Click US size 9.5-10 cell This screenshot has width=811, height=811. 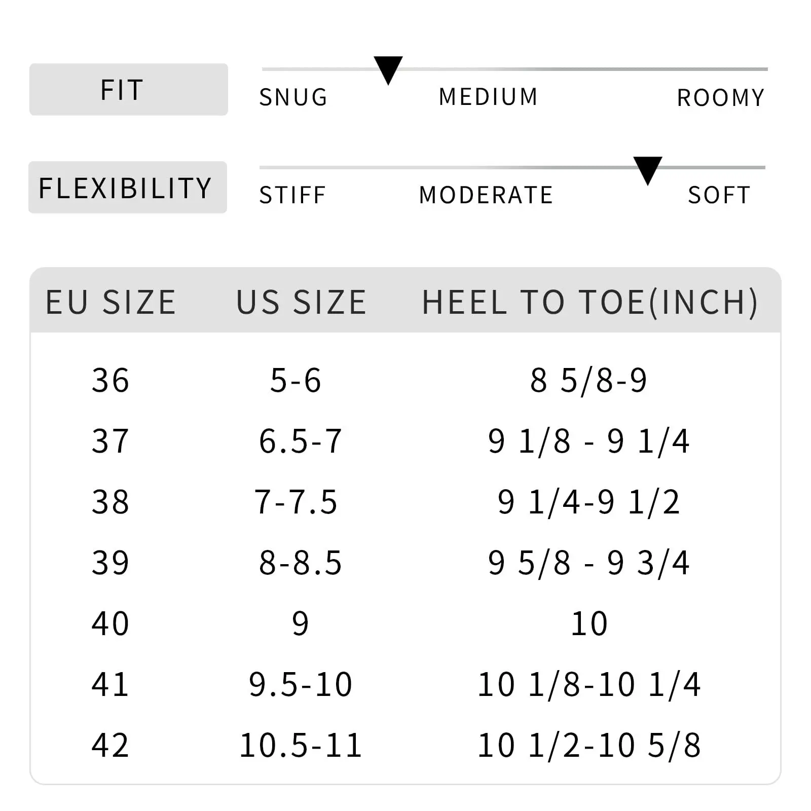tap(301, 684)
